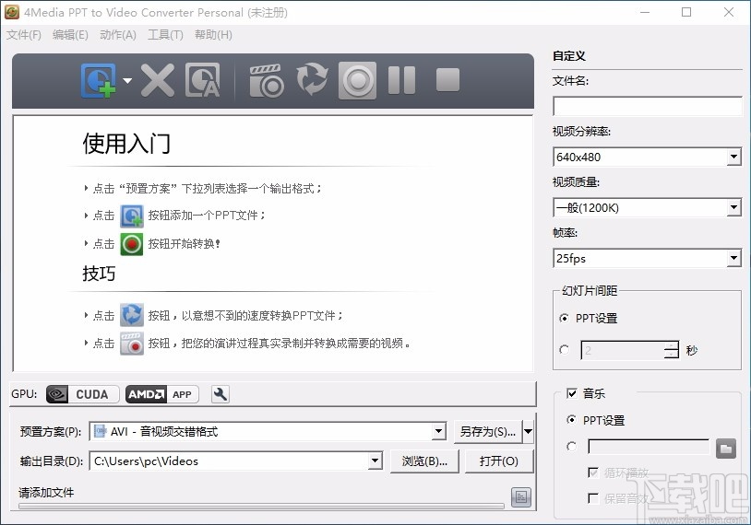Select PPT设置 radio under 音乐
This screenshot has width=751, height=525.
click(x=571, y=420)
